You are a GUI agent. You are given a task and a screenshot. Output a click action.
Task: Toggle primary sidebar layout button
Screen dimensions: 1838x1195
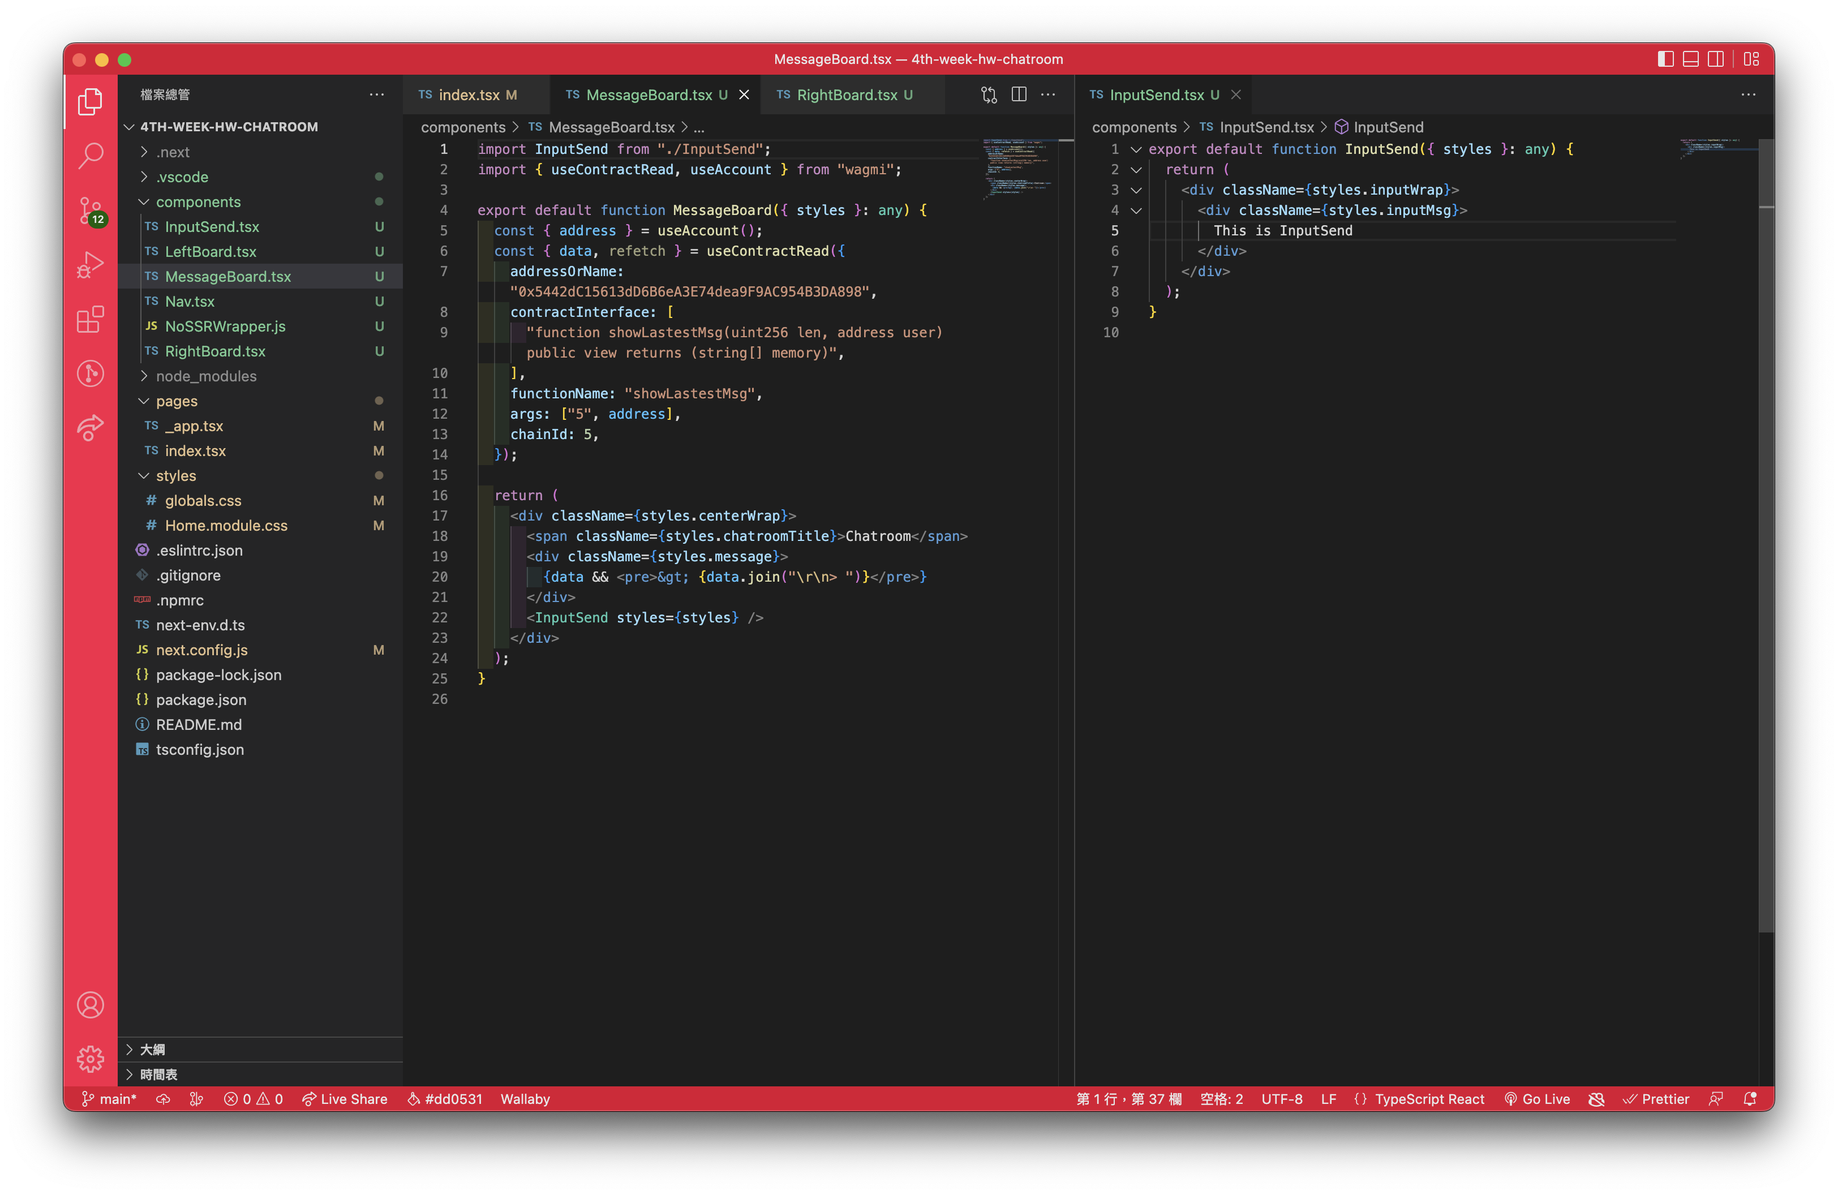[x=1665, y=59]
